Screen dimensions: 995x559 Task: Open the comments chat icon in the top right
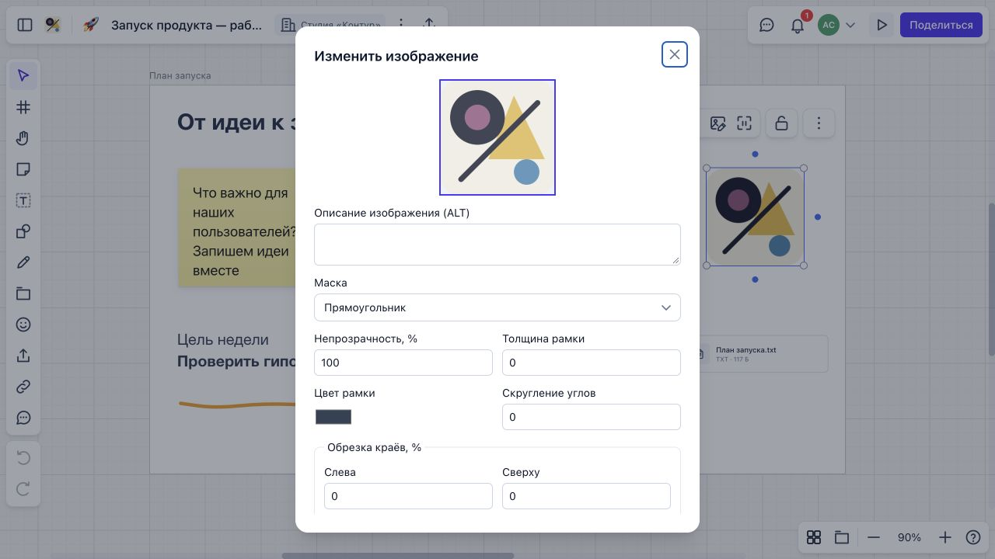766,25
